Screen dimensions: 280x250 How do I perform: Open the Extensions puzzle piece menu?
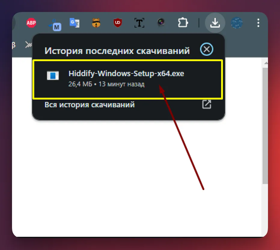[183, 22]
